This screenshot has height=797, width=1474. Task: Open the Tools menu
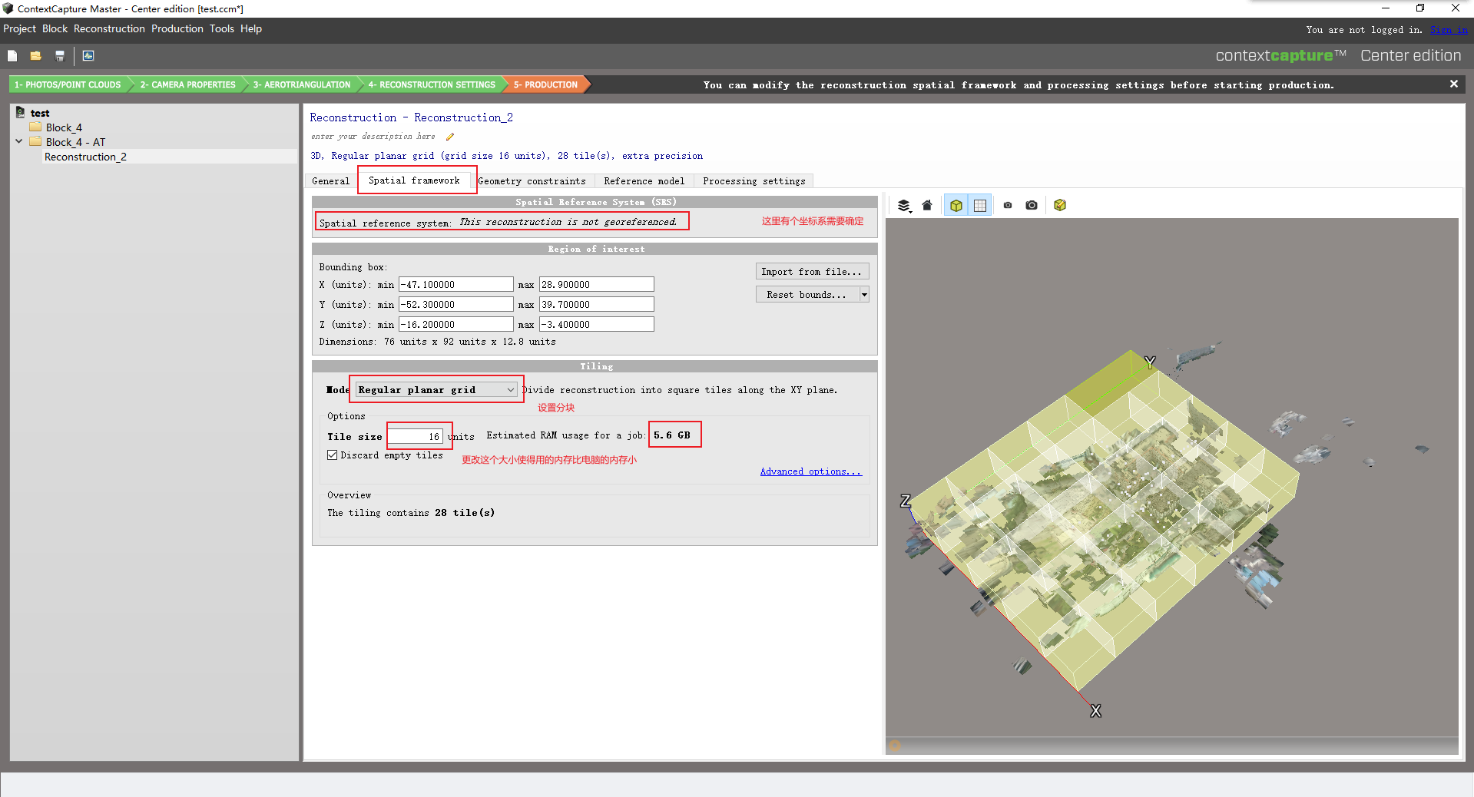[221, 29]
